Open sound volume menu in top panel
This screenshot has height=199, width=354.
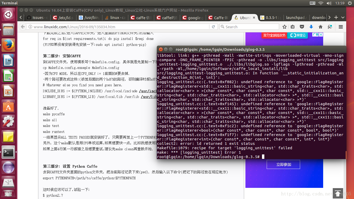(x=329, y=3)
